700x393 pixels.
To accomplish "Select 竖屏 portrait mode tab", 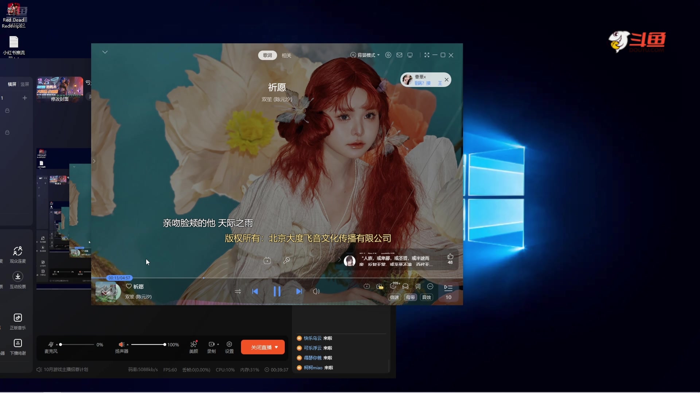I will coord(25,84).
